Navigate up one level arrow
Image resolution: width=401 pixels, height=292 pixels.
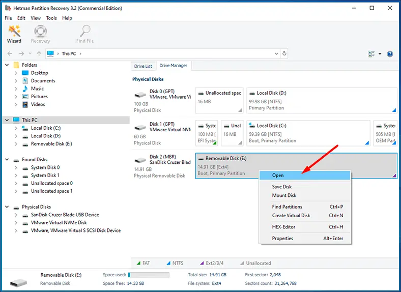[39, 53]
